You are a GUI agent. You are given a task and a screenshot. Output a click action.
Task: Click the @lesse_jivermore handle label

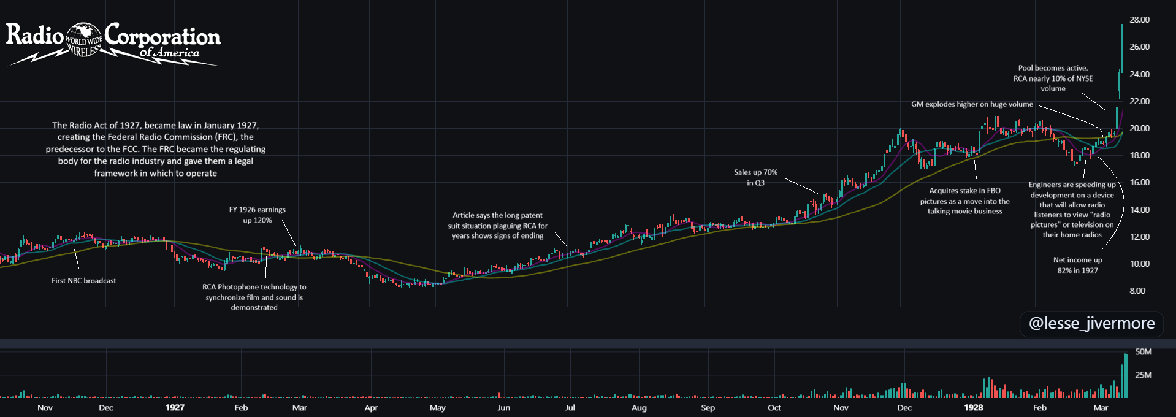tap(1091, 323)
